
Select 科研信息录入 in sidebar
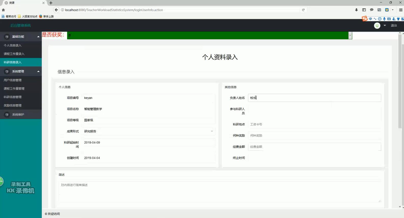(x=21, y=62)
